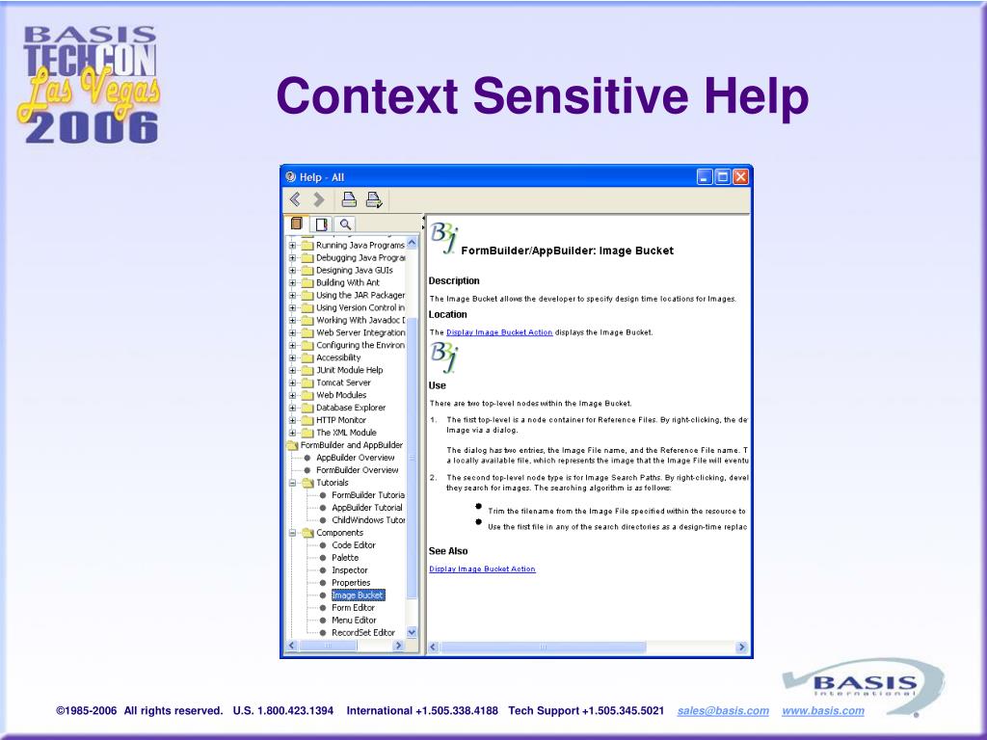
Task: Open the sales@basis.com email link
Action: (723, 710)
